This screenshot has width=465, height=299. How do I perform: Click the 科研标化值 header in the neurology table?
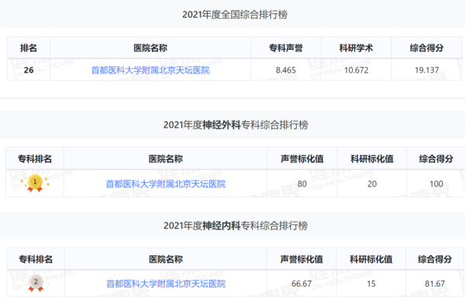[x=371, y=259]
